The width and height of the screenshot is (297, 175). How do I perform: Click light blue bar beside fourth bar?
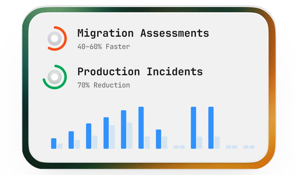click(112, 137)
